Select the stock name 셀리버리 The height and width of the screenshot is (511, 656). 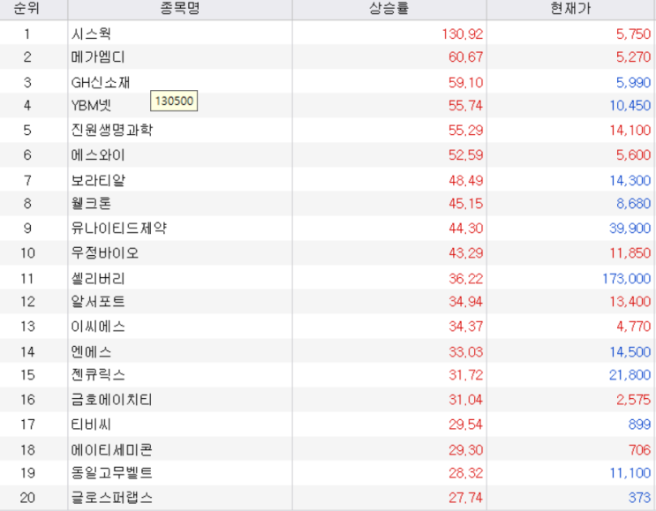point(98,279)
